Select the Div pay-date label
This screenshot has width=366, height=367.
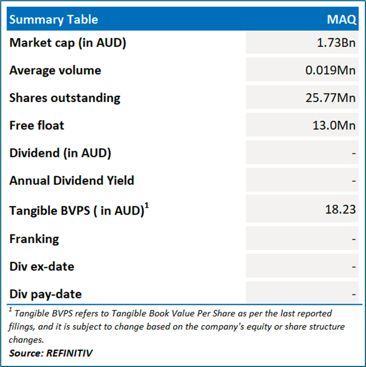(x=45, y=294)
